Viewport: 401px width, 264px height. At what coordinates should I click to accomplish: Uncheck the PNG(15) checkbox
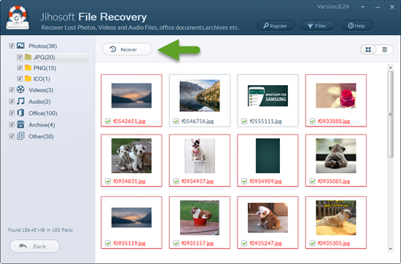coord(20,68)
